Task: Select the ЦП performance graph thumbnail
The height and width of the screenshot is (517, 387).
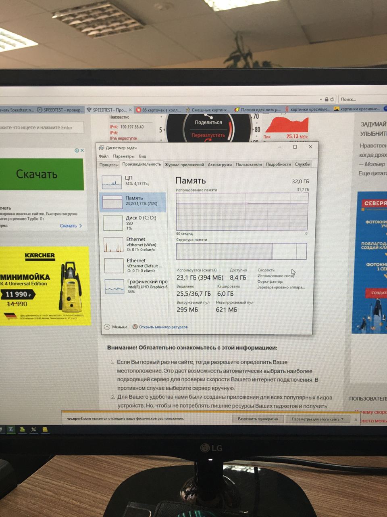Action: pos(112,183)
